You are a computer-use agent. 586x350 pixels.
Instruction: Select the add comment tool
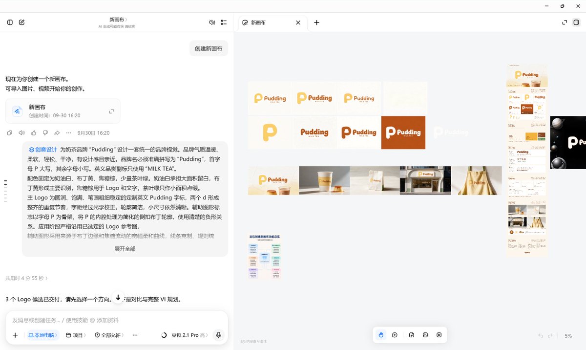[395, 335]
